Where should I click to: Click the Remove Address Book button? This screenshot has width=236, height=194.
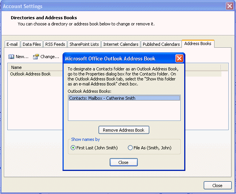coord(124,130)
